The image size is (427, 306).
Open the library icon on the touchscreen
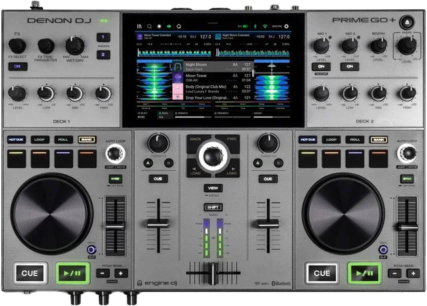139,27
